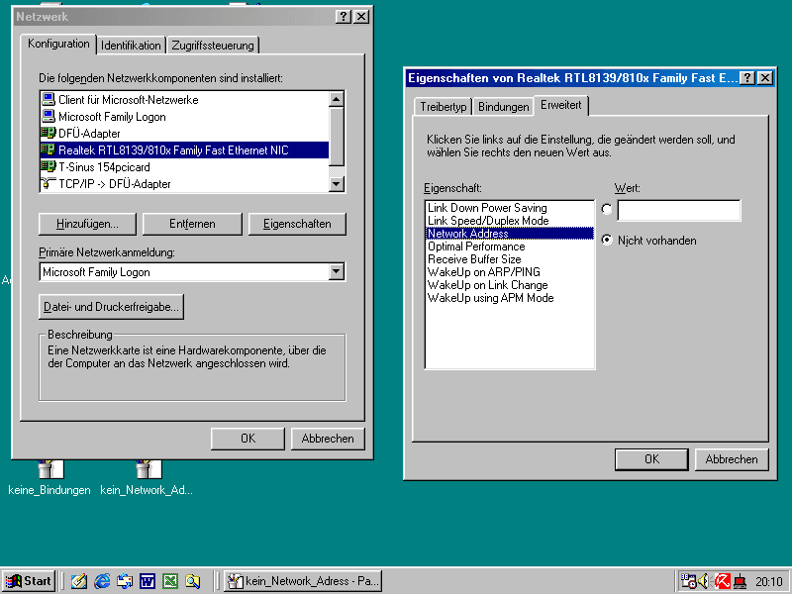Open the Treibertyp tab
Screen dimensions: 792x594
[x=443, y=107]
